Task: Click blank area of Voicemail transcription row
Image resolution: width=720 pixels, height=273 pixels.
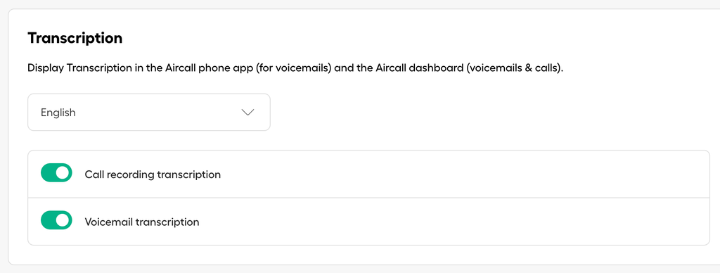Action: coord(459,222)
